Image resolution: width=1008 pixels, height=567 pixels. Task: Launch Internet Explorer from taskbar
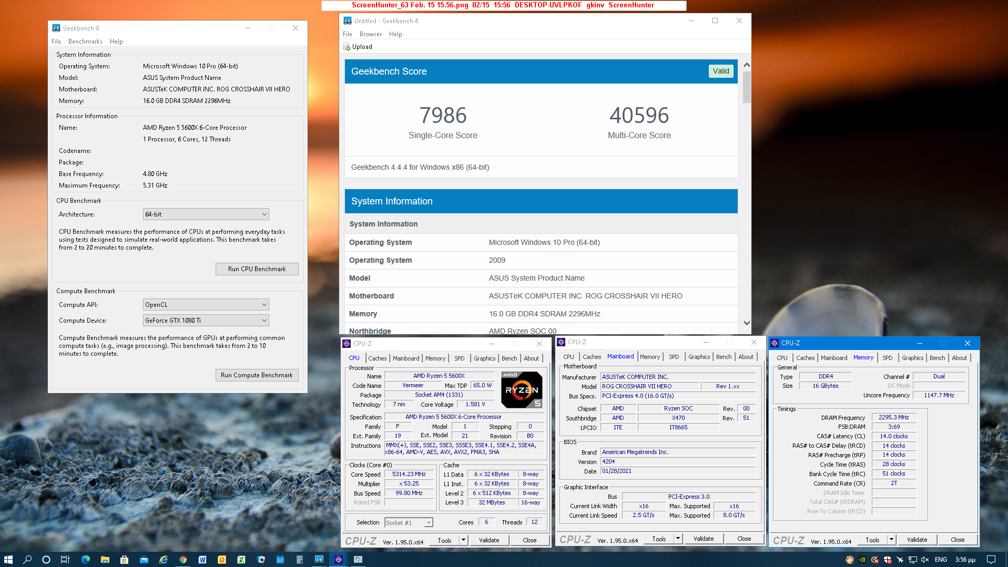coord(164,560)
